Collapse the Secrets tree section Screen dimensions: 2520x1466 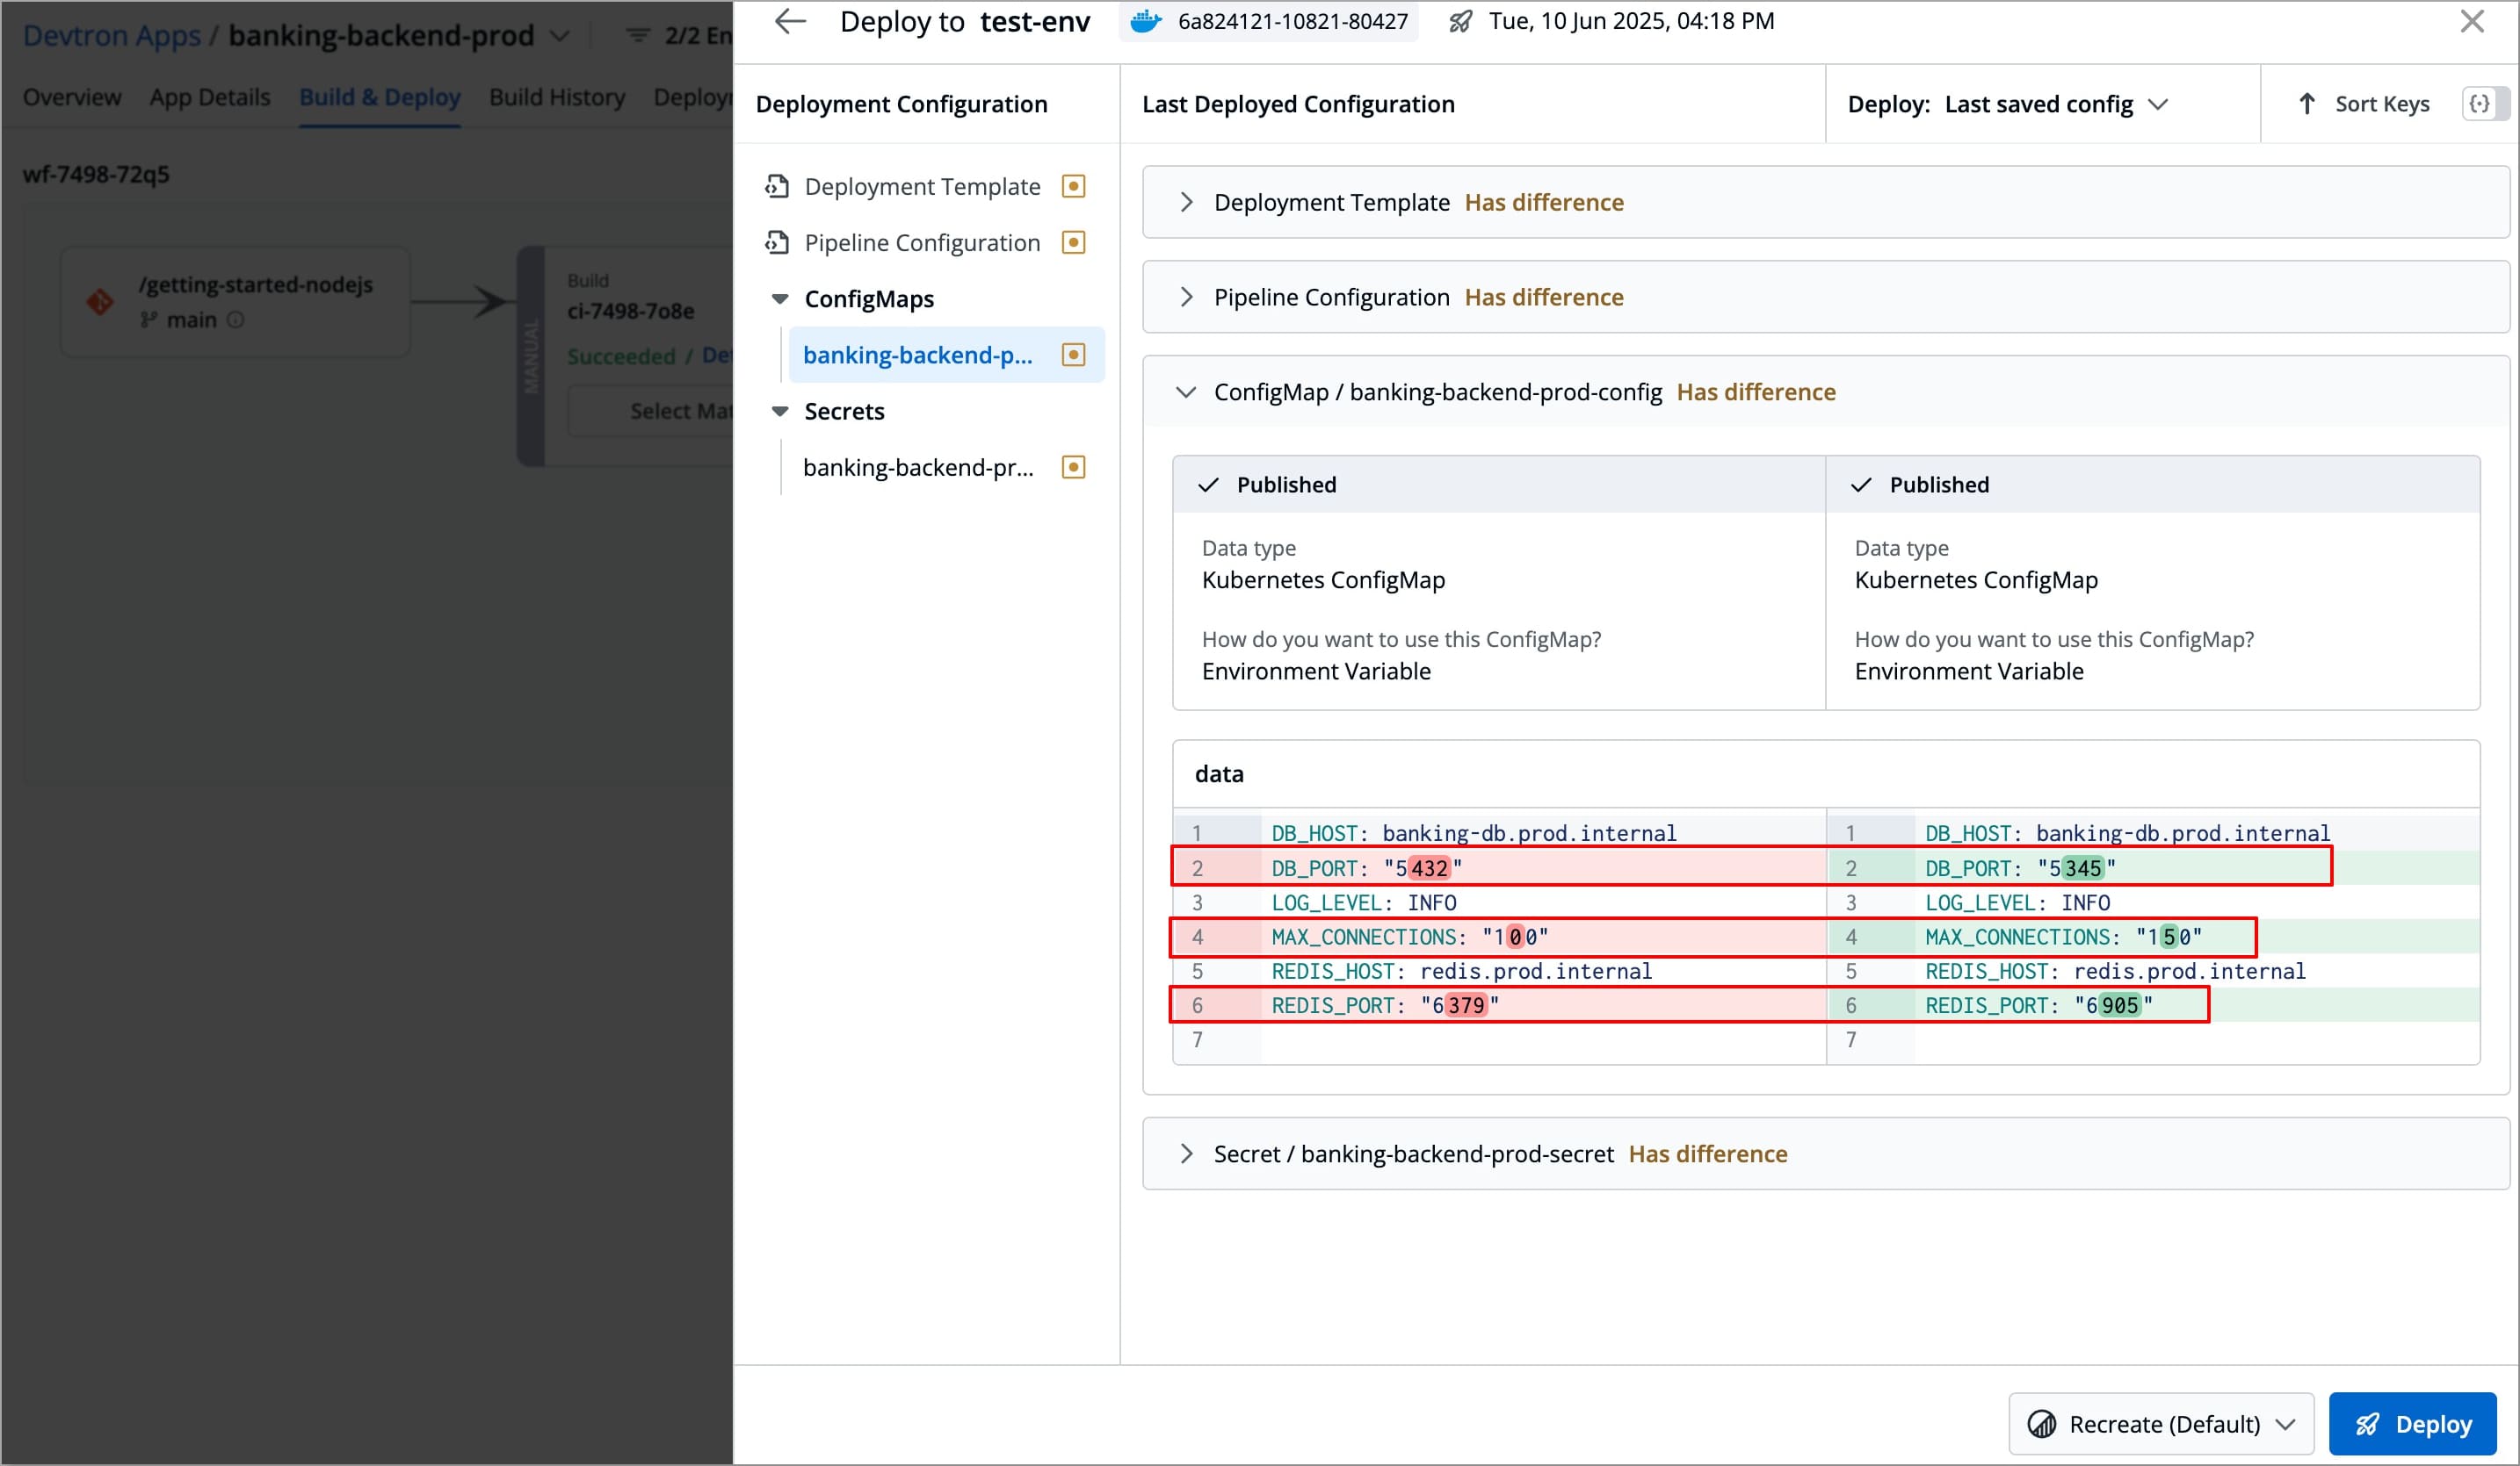(780, 412)
